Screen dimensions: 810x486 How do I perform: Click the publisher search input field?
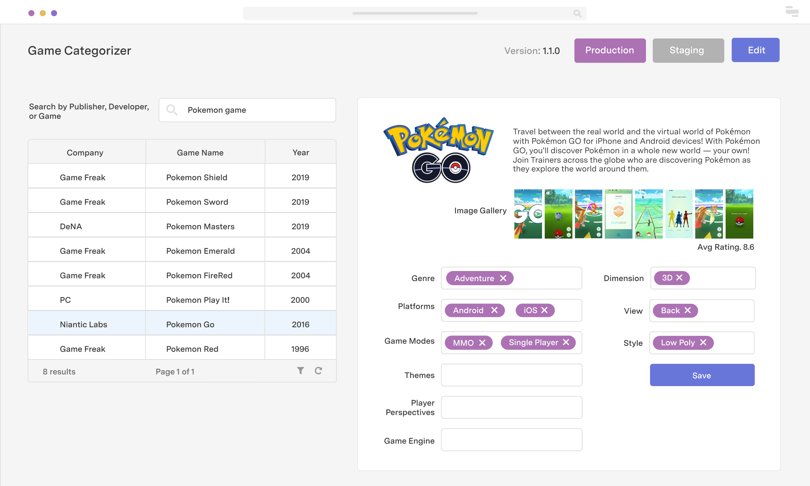(x=247, y=109)
